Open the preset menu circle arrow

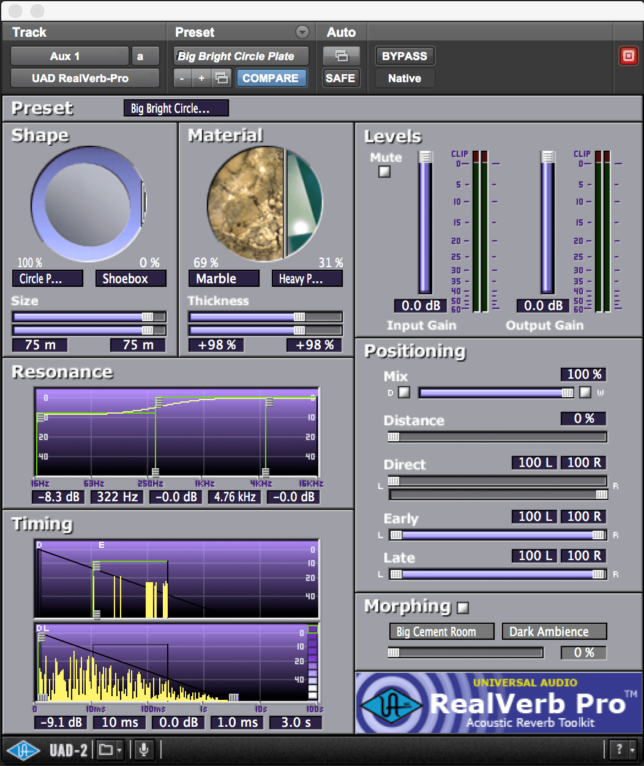[302, 32]
